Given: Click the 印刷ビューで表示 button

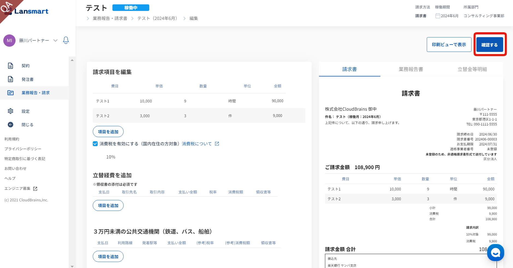Looking at the screenshot, I should (x=449, y=45).
